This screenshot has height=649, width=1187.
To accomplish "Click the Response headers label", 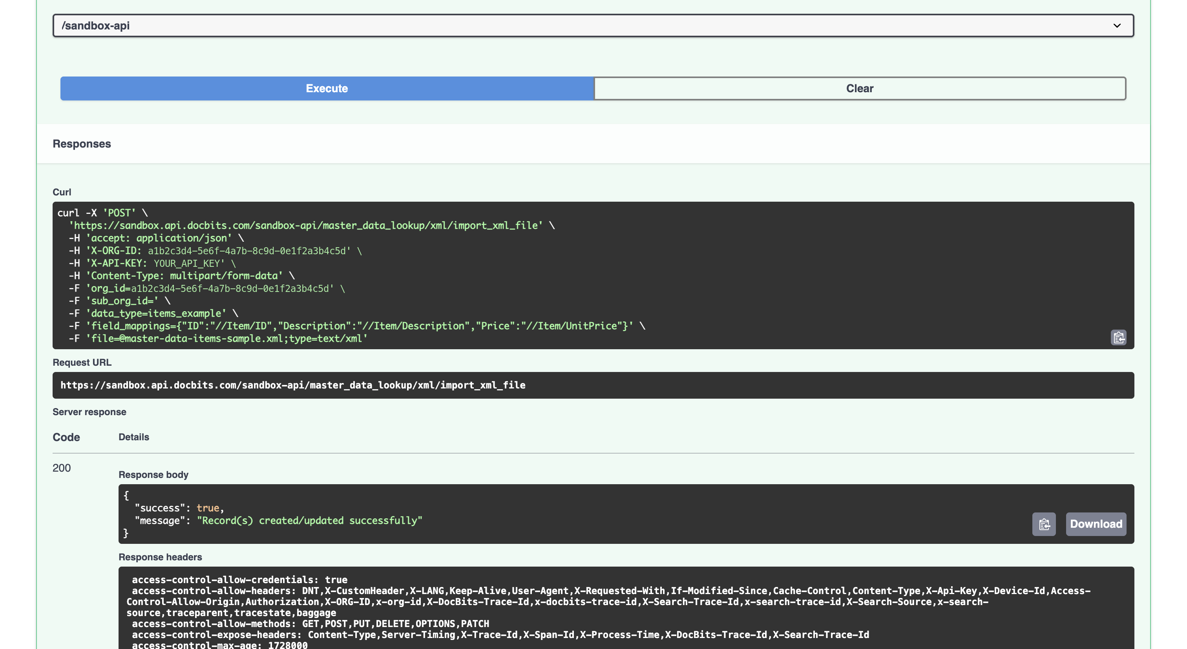I will [x=160, y=557].
